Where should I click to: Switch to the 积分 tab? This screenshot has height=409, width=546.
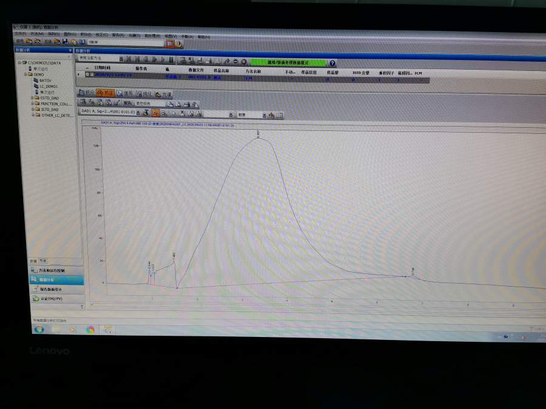(x=86, y=93)
